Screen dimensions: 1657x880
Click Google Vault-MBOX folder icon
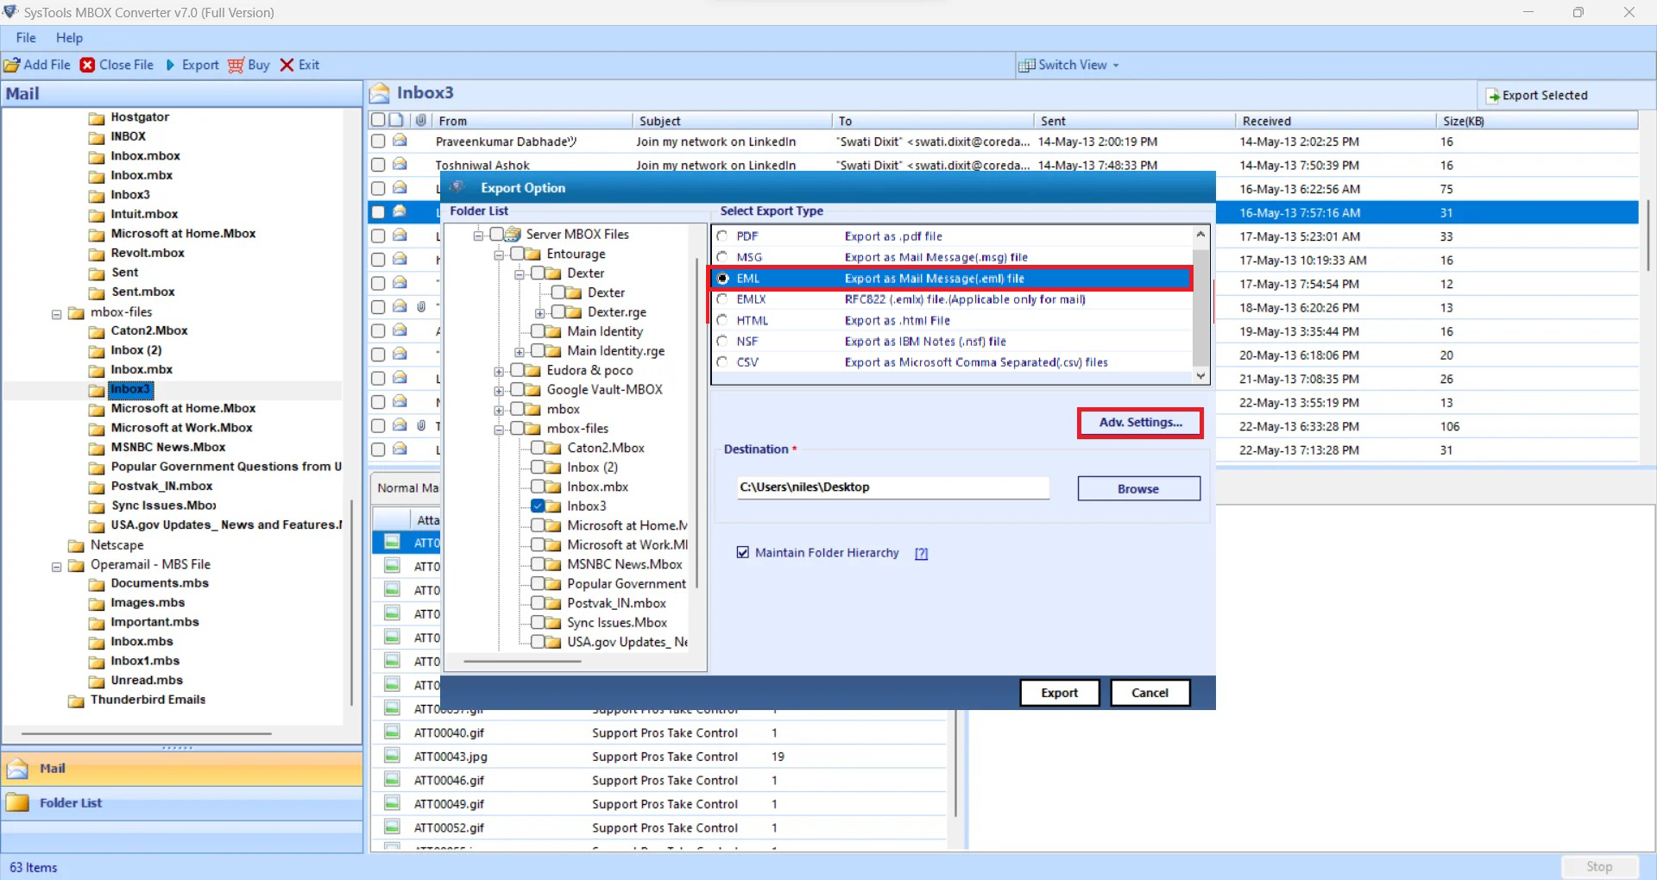533,389
